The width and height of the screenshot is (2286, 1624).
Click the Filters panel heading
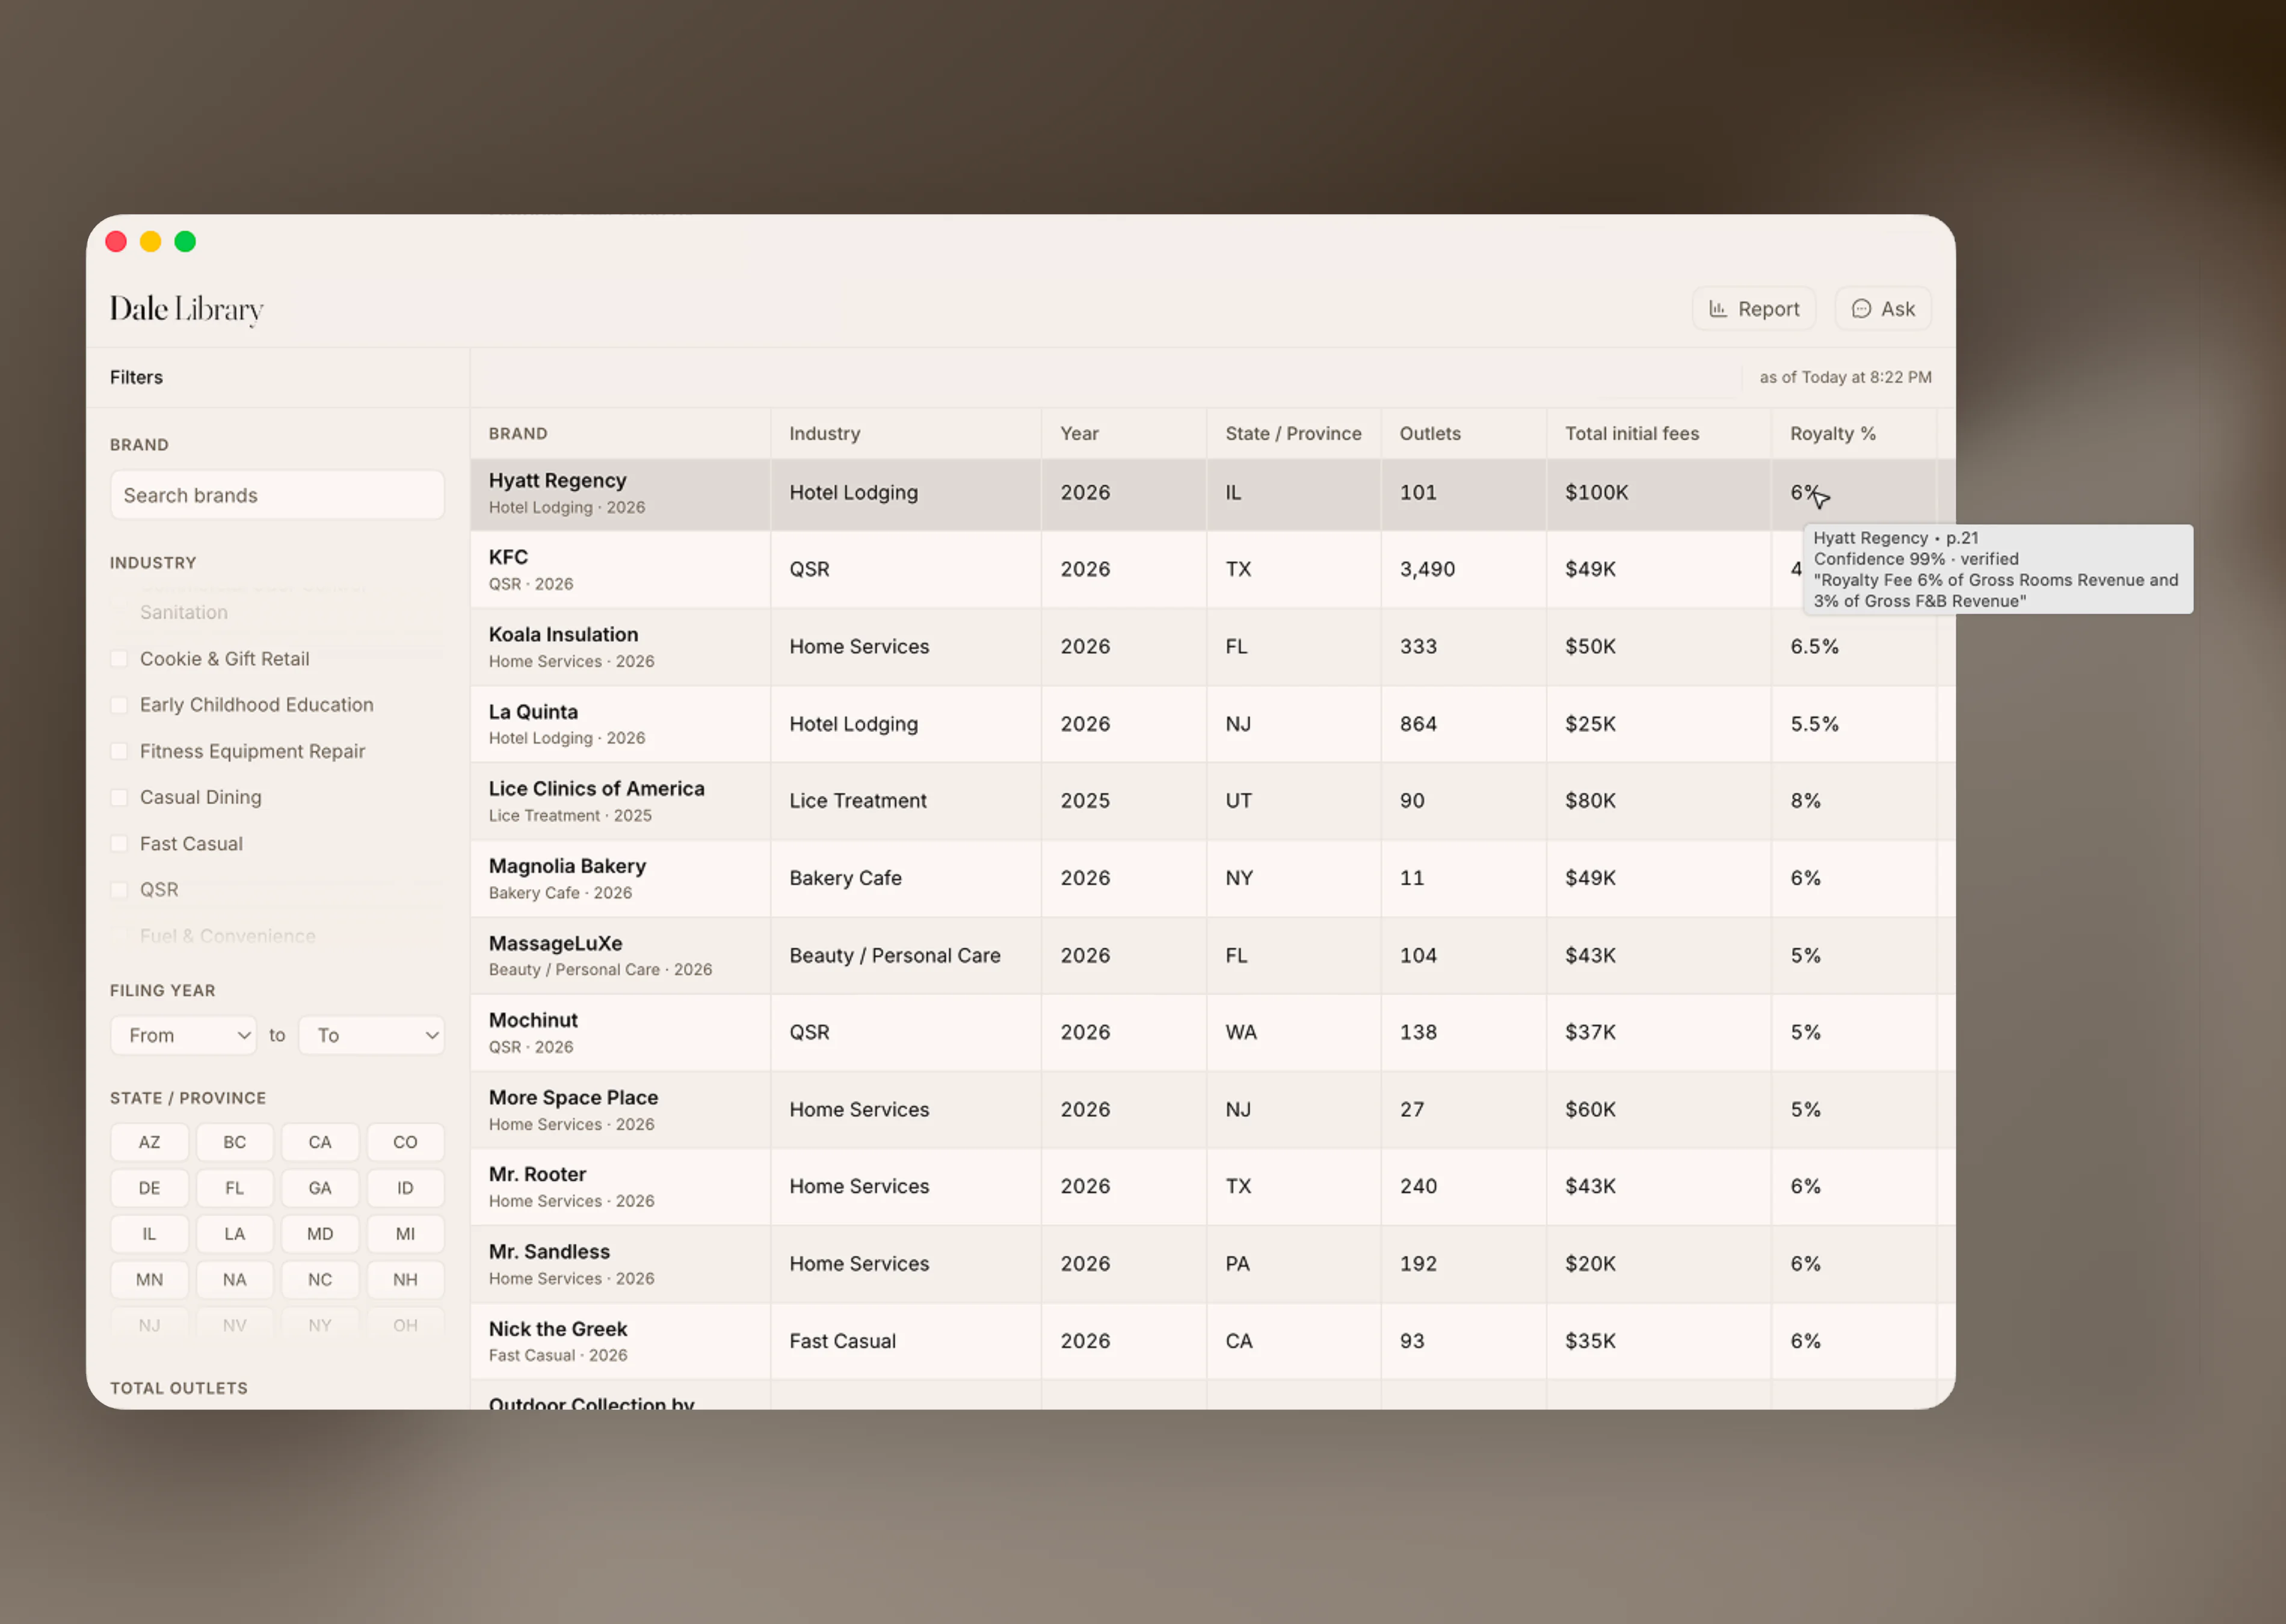point(136,378)
